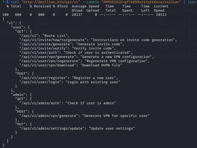Click the "Download OVPN file" description
The height and width of the screenshot is (148, 197).
tap(102, 65)
